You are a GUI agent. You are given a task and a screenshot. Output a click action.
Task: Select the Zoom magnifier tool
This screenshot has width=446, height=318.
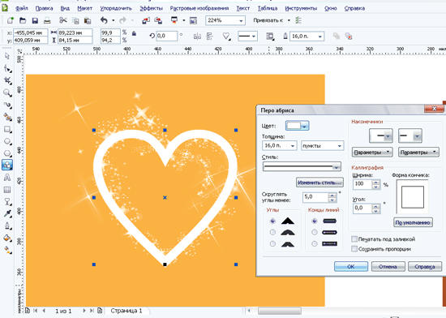(x=7, y=92)
